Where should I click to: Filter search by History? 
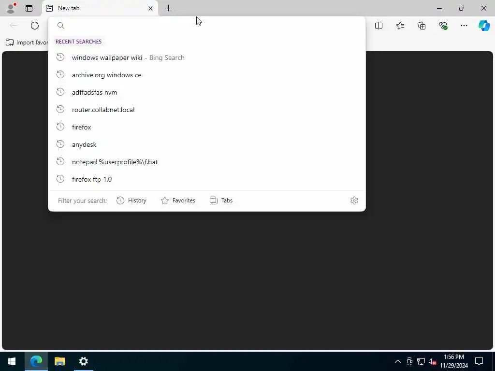[x=131, y=200]
